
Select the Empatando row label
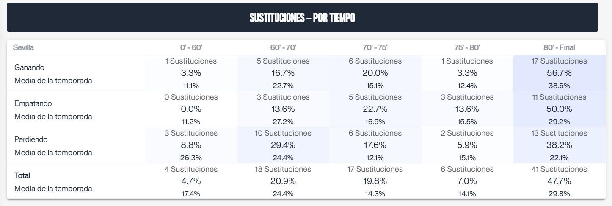pos(33,103)
